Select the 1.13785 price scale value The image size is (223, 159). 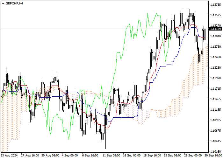[x=216, y=5]
